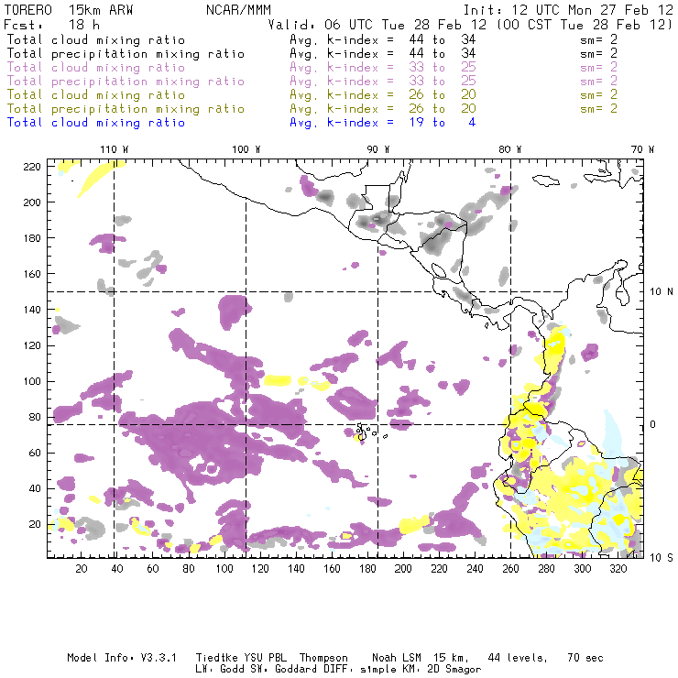Click the '100 W' longitude label
The width and height of the screenshot is (678, 678).
coord(246,149)
